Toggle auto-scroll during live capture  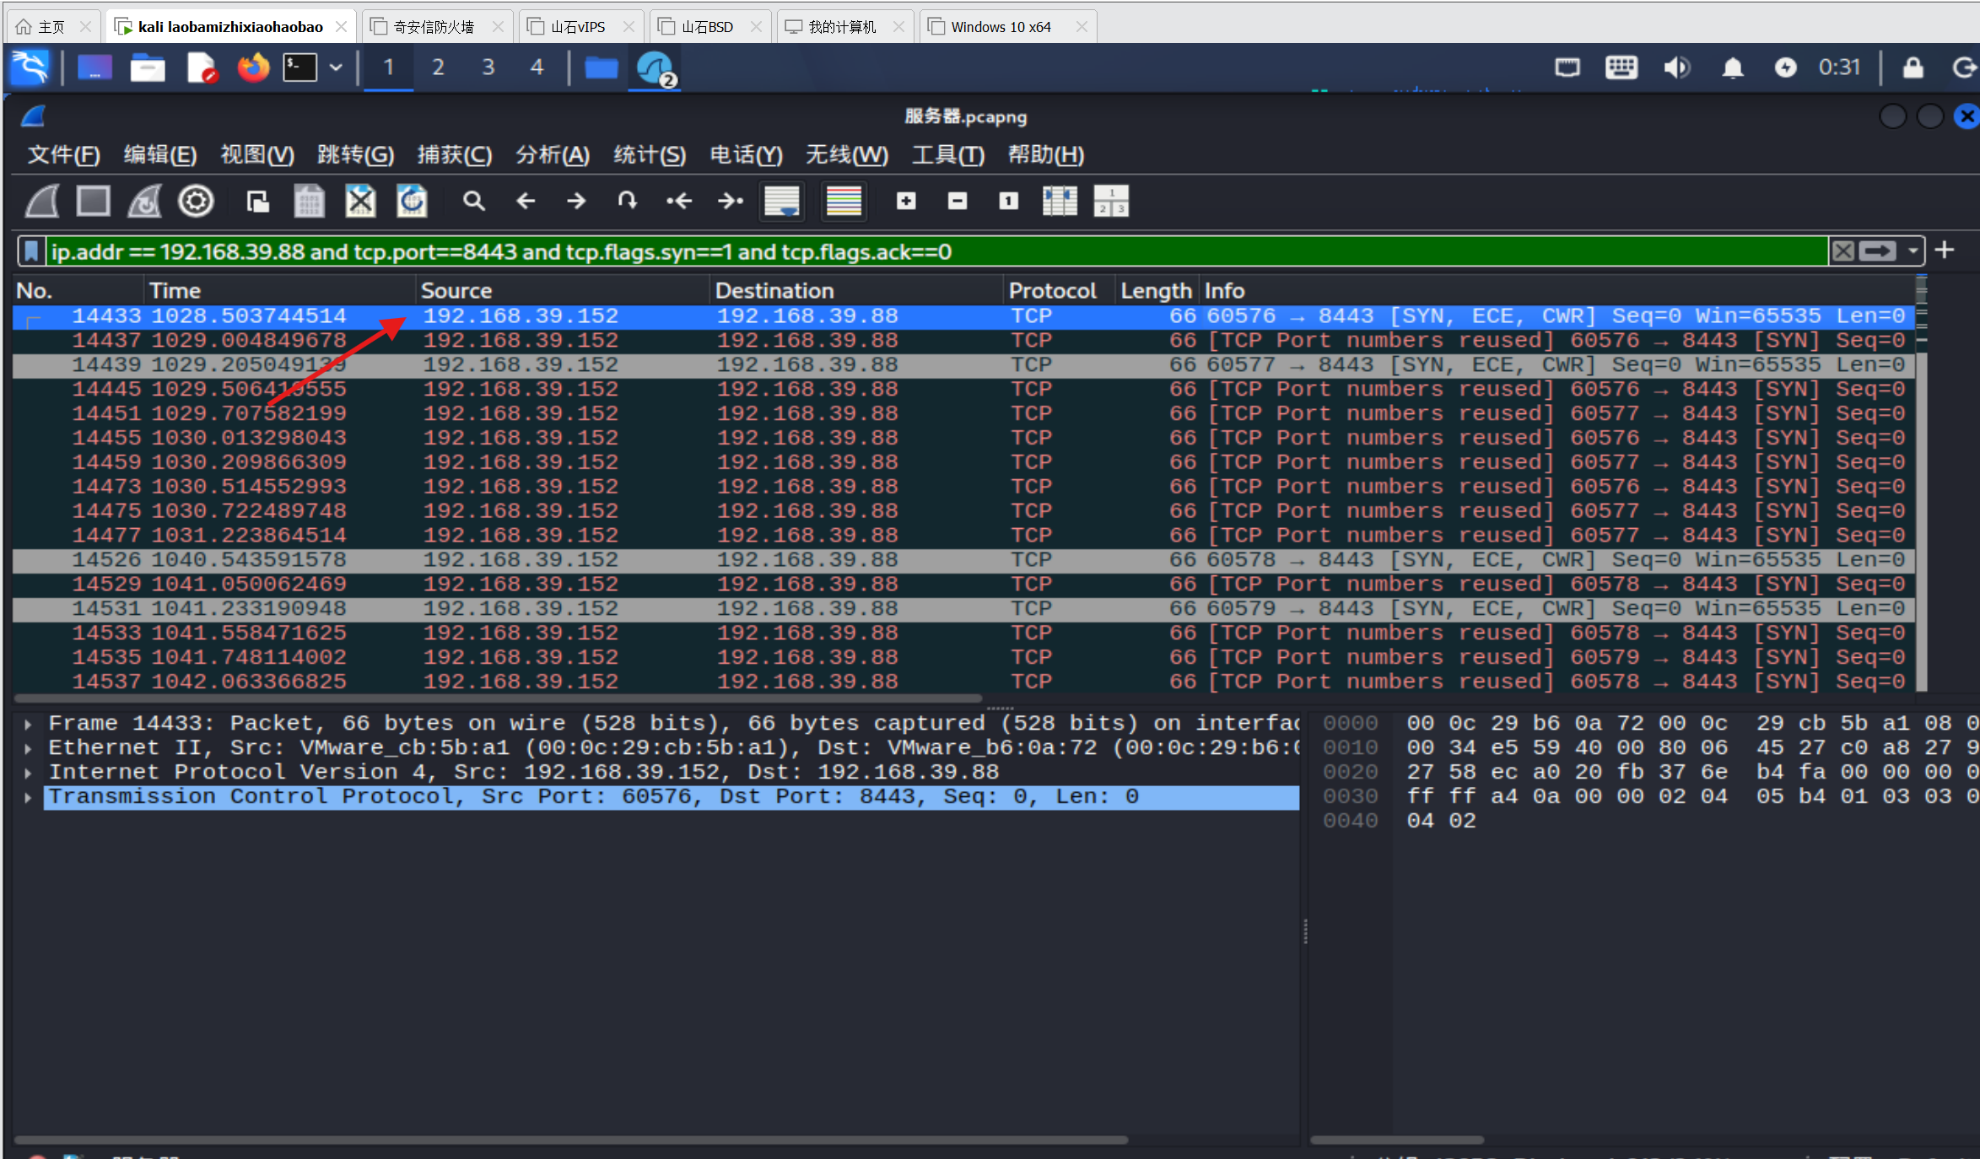tap(782, 202)
